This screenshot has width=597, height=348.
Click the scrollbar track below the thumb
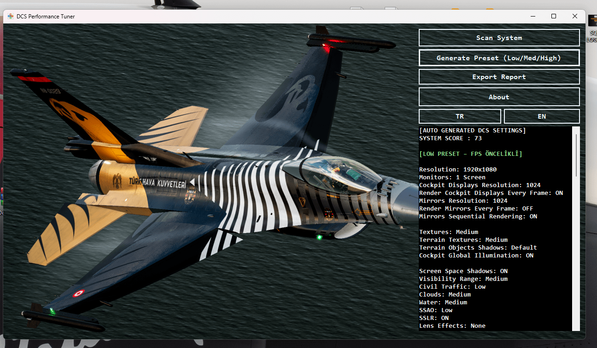coord(576,253)
